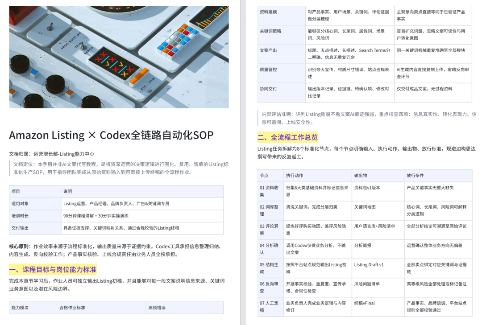Click the '质量管控' table cell
This screenshot has height=325, width=482.
[281, 74]
